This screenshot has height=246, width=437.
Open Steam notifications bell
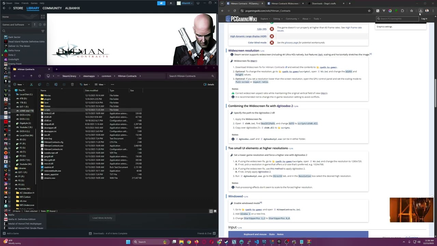171,3
